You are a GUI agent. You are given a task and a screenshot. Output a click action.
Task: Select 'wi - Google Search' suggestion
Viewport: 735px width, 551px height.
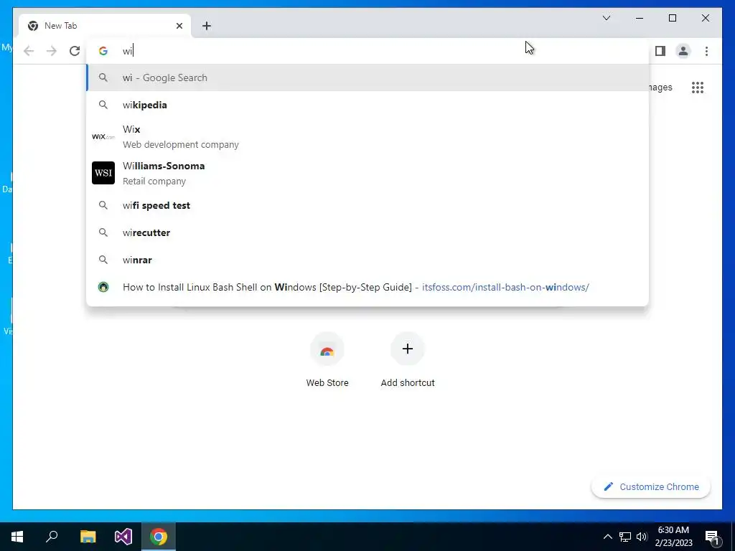pyautogui.click(x=368, y=77)
